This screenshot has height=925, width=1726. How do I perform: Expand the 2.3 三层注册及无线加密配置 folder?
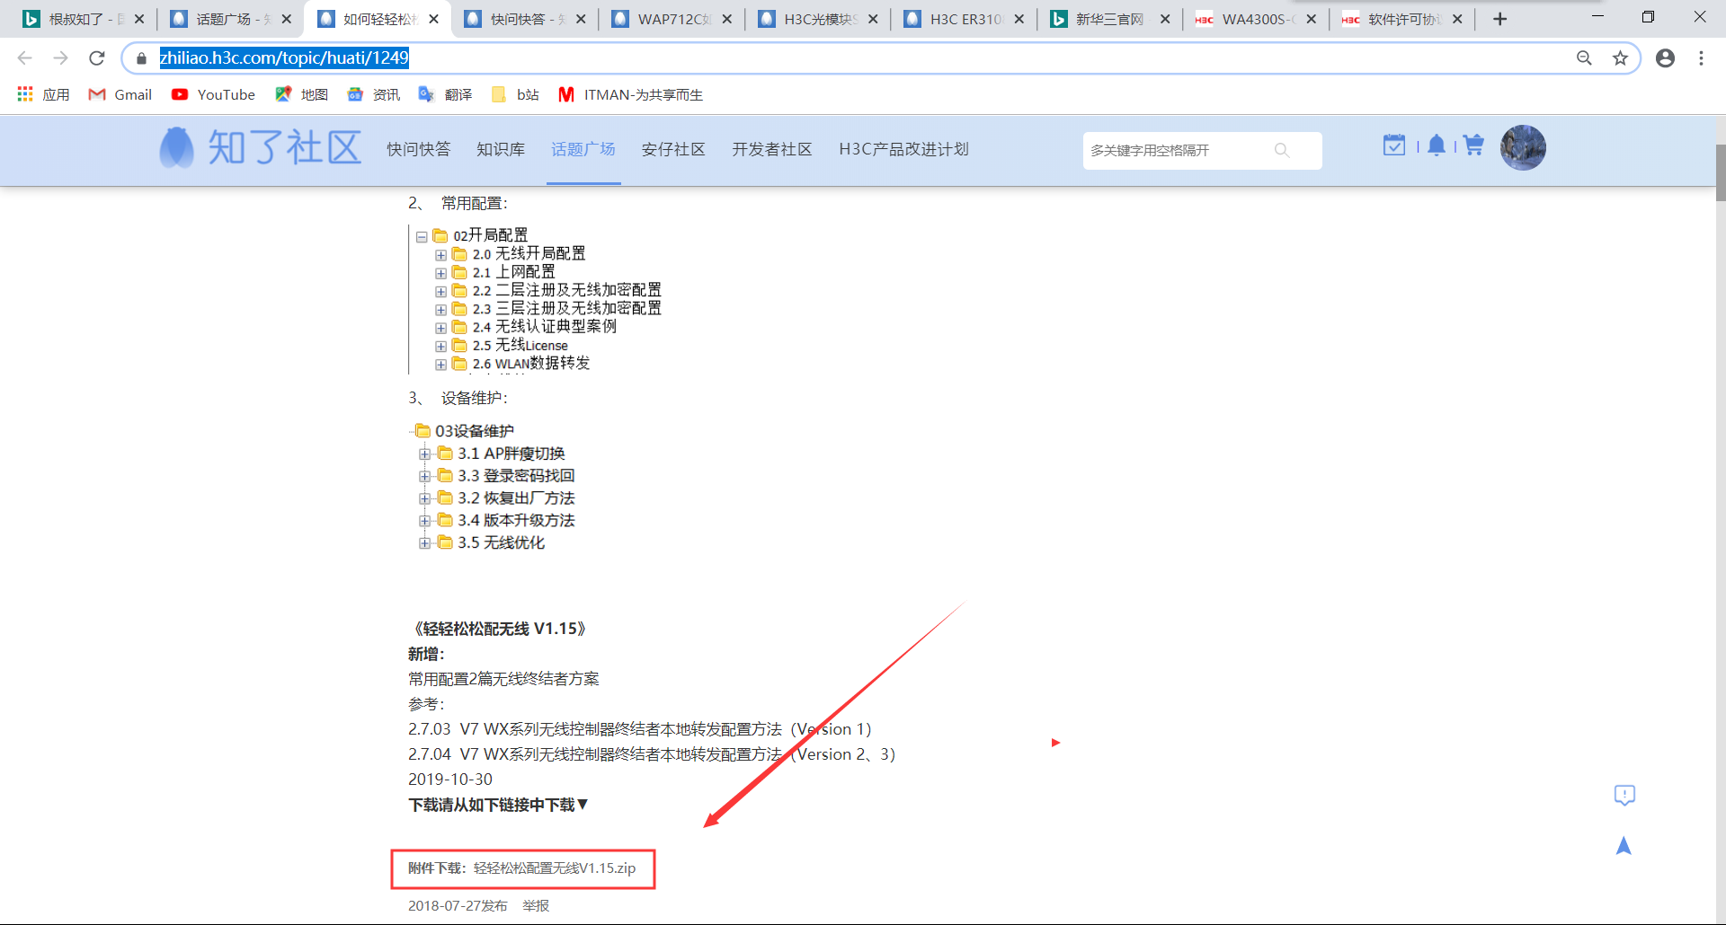pos(440,310)
